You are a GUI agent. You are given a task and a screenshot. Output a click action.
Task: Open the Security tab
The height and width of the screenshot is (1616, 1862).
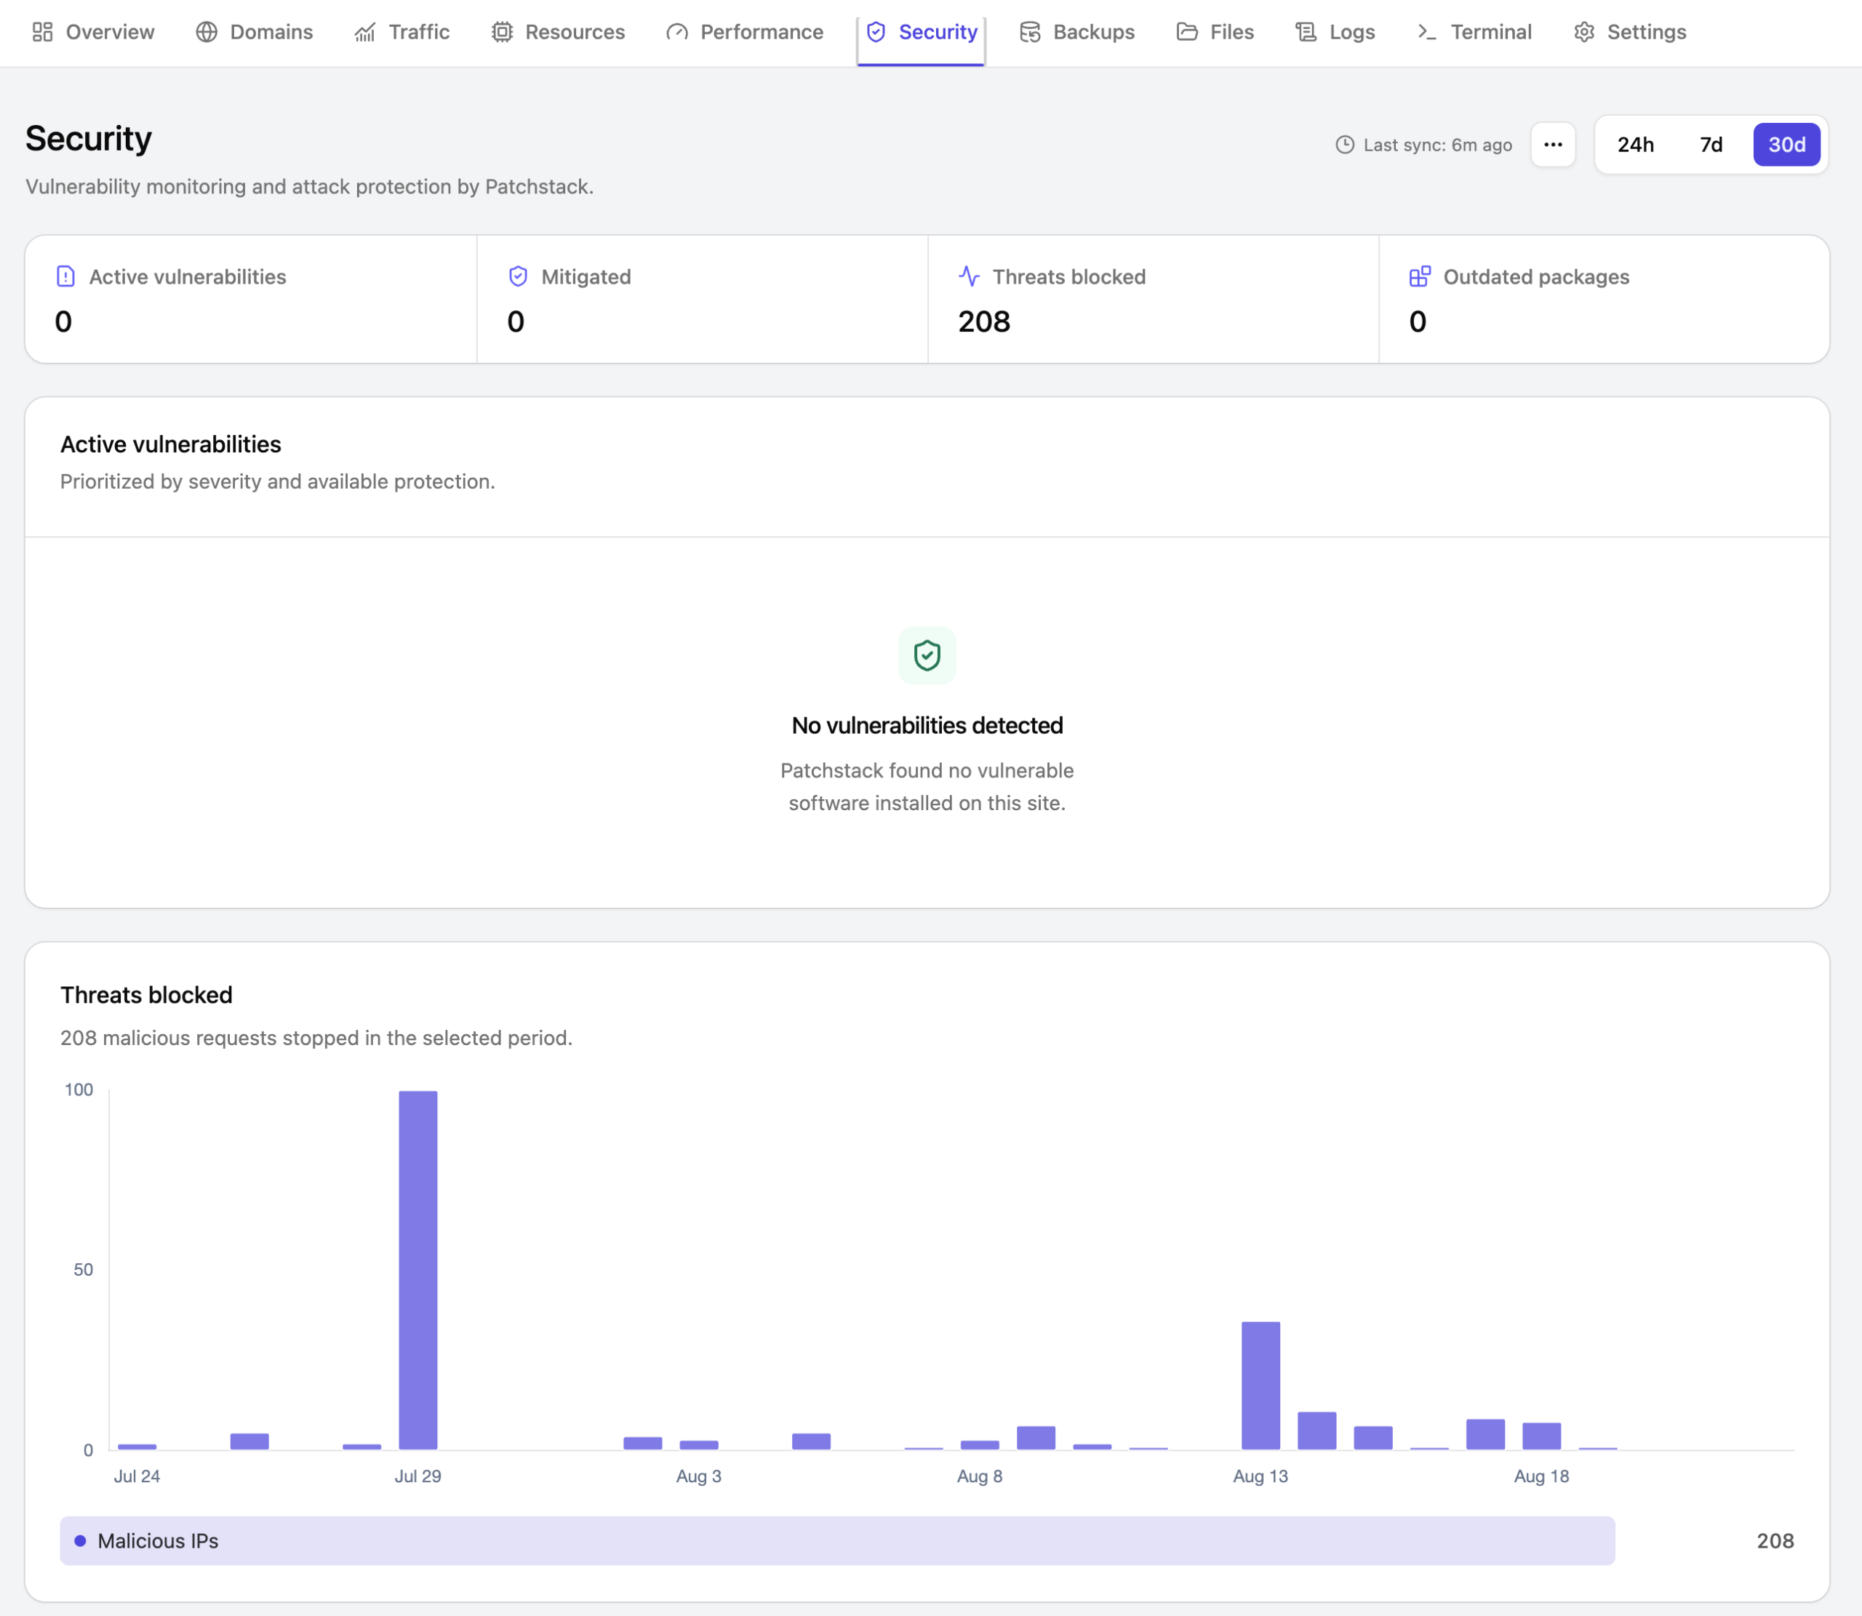pos(922,33)
